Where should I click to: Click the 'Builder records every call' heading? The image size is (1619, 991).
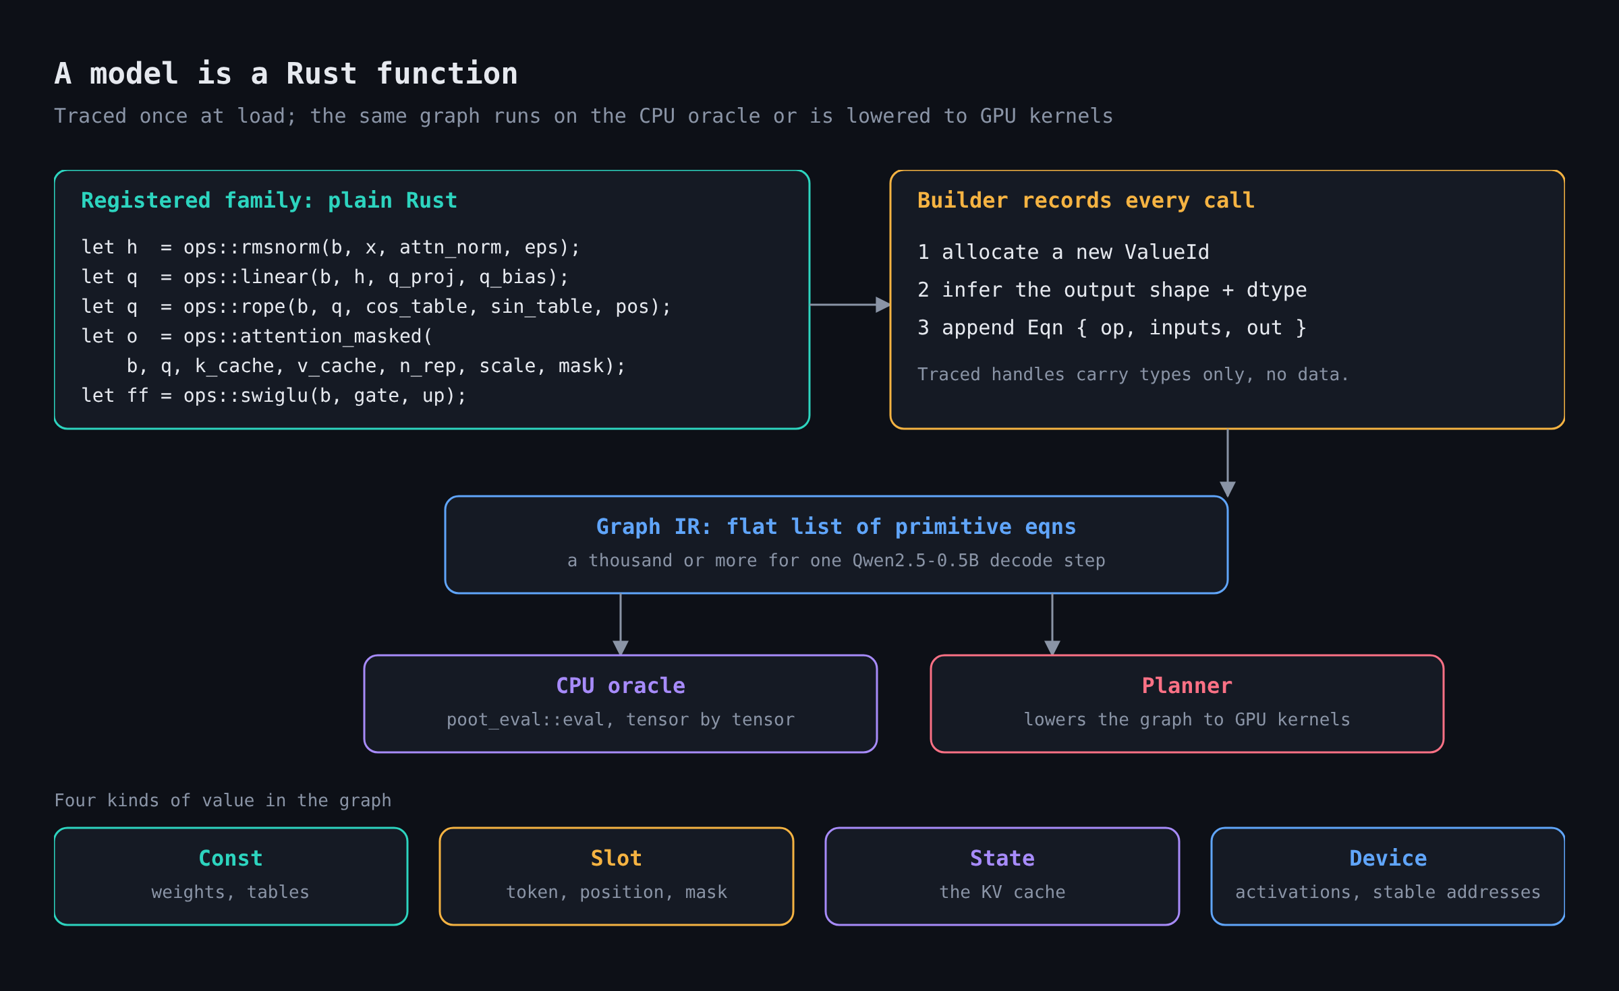[x=1086, y=201]
